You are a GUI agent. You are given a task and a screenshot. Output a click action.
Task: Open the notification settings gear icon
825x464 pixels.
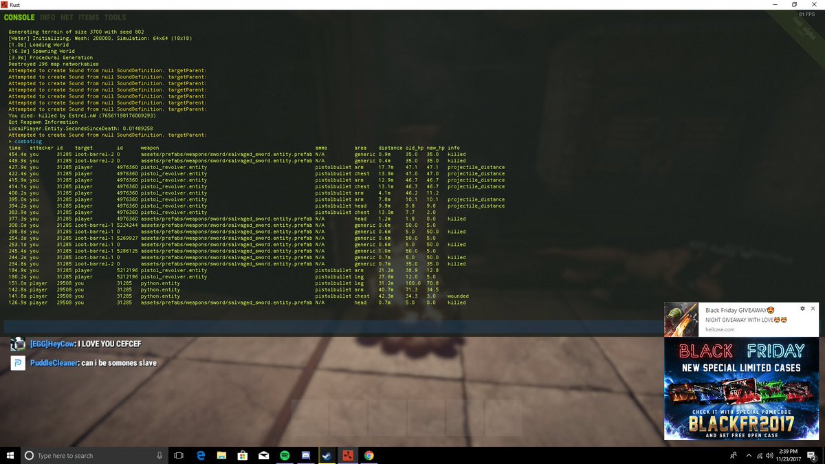click(x=802, y=309)
